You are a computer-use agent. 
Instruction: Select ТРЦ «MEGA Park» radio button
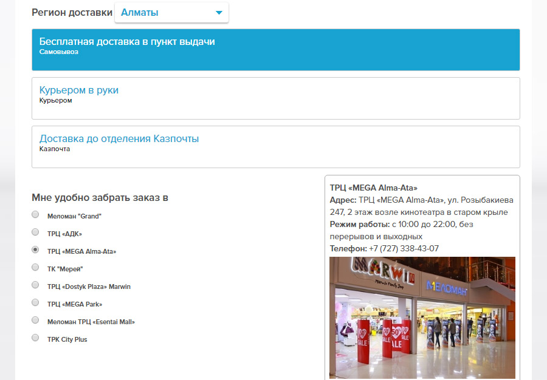pyautogui.click(x=35, y=302)
